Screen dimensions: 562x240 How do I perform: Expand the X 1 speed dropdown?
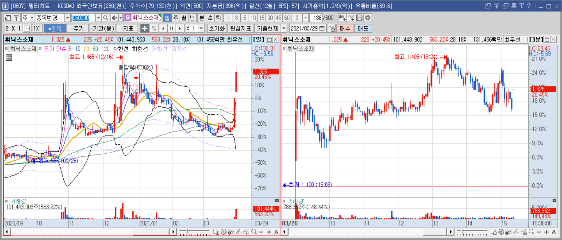tap(201, 28)
